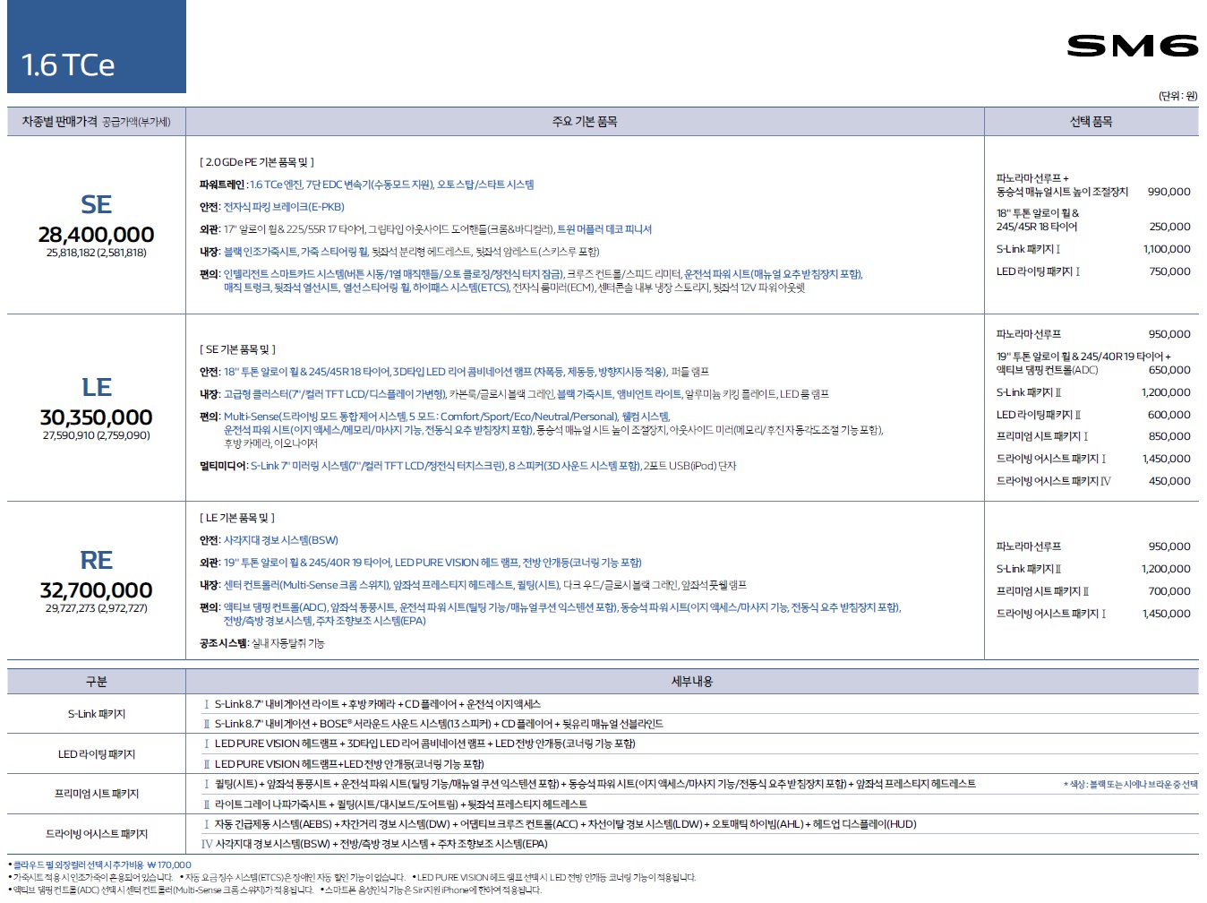Click the SE option price 990,000

pyautogui.click(x=1168, y=192)
